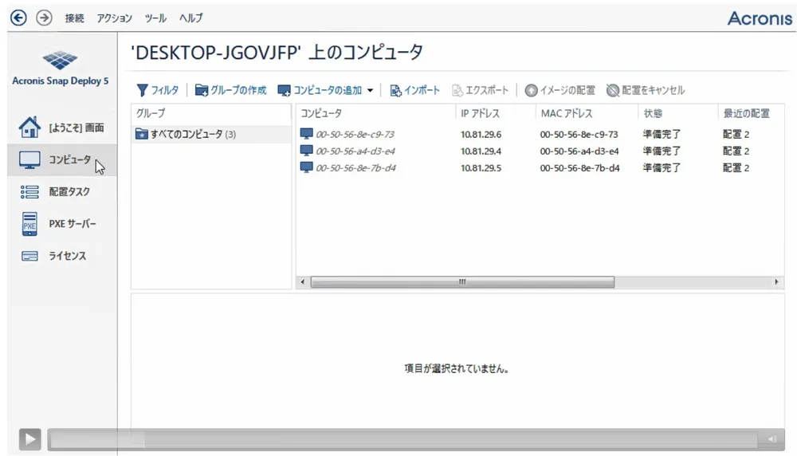Click the イメージの配置 label
Image resolution: width=797 pixels, height=456 pixels.
pos(567,91)
